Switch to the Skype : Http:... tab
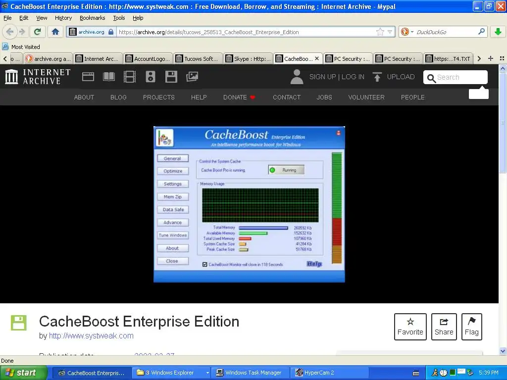Image resolution: width=507 pixels, height=380 pixels. [248, 58]
